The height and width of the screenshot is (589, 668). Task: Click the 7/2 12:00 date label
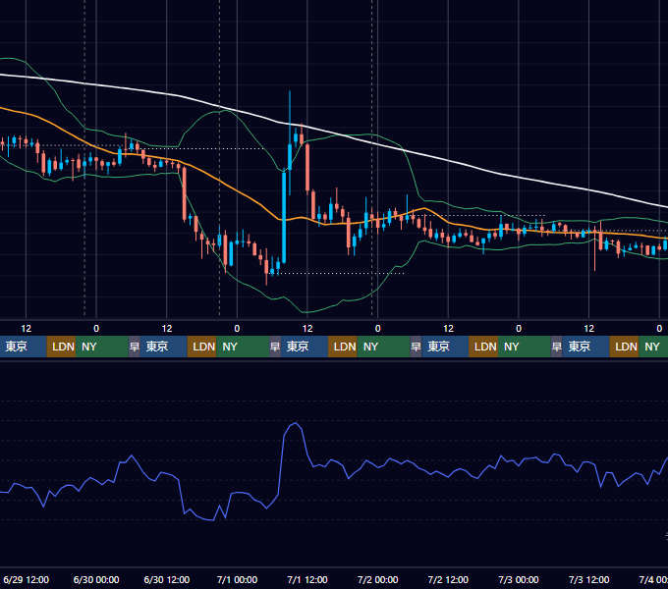coord(448,579)
